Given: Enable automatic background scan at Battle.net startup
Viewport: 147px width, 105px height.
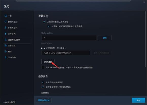Looking at the screenshot, I should pos(43,68).
